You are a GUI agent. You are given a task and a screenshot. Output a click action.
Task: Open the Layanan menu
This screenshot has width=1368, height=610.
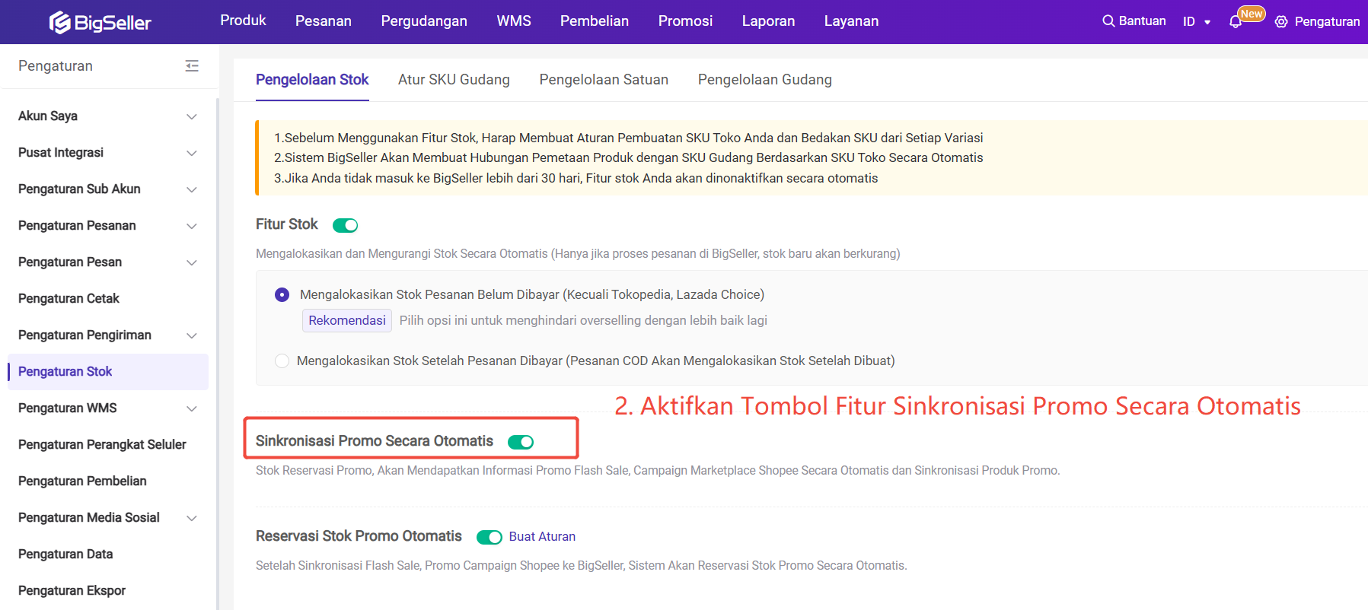click(x=851, y=21)
